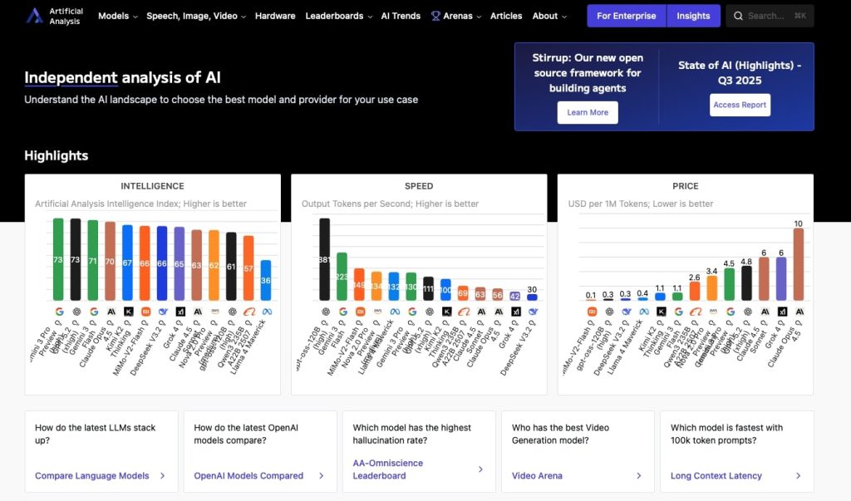Click the xAI logo in Speed chart
The height and width of the screenshot is (501, 851).
pos(514,311)
